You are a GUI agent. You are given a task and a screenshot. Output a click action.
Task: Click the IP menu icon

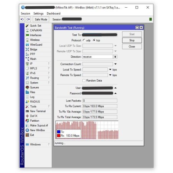click(27, 64)
